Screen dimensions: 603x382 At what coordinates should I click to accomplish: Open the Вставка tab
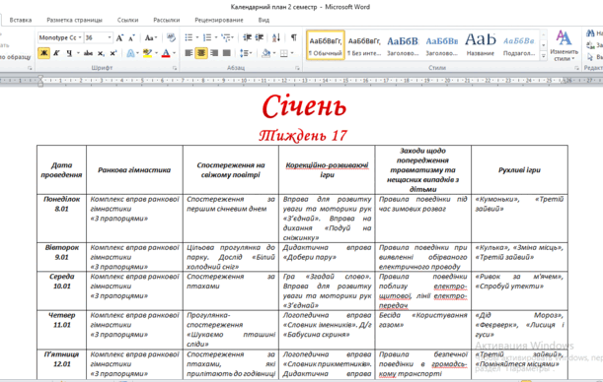coord(21,20)
